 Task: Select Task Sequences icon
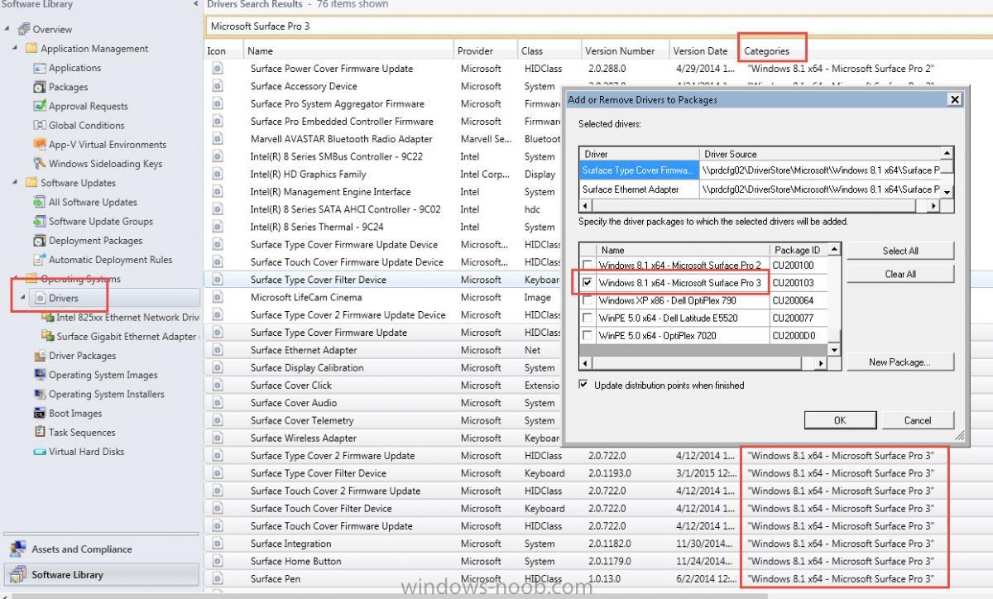(40, 432)
